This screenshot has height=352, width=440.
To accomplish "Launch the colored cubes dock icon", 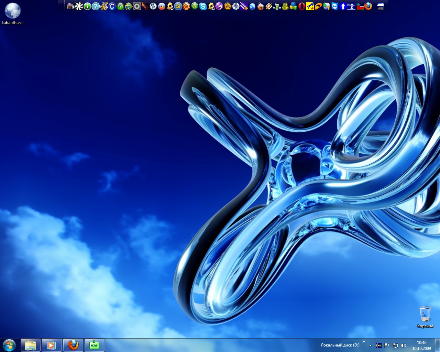I will tap(294, 6).
